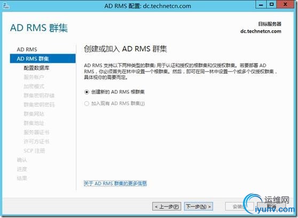The image size is (298, 218).
Task: Open the 服务帐户 sidebar step
Action: coord(34,77)
